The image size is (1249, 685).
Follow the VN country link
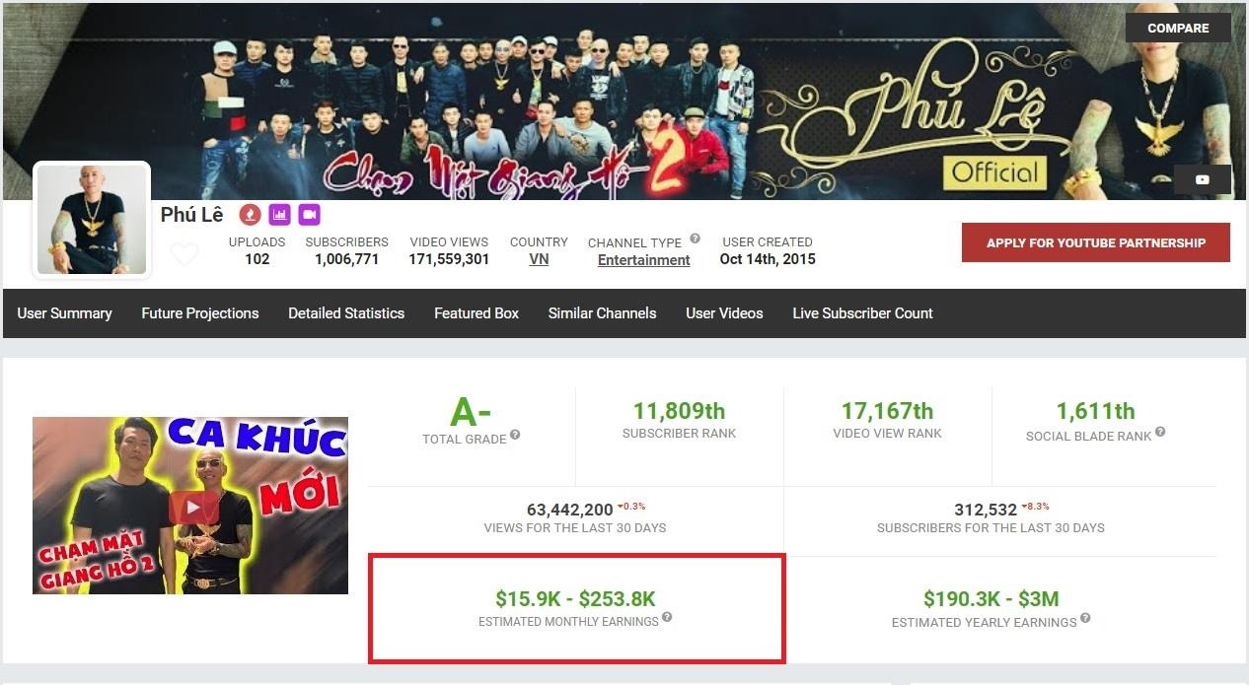pyautogui.click(x=539, y=259)
